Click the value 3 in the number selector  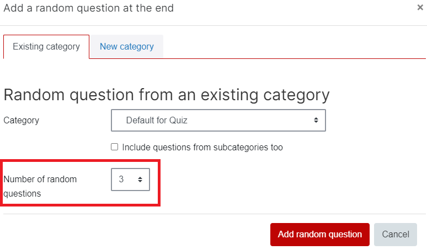[x=121, y=180]
